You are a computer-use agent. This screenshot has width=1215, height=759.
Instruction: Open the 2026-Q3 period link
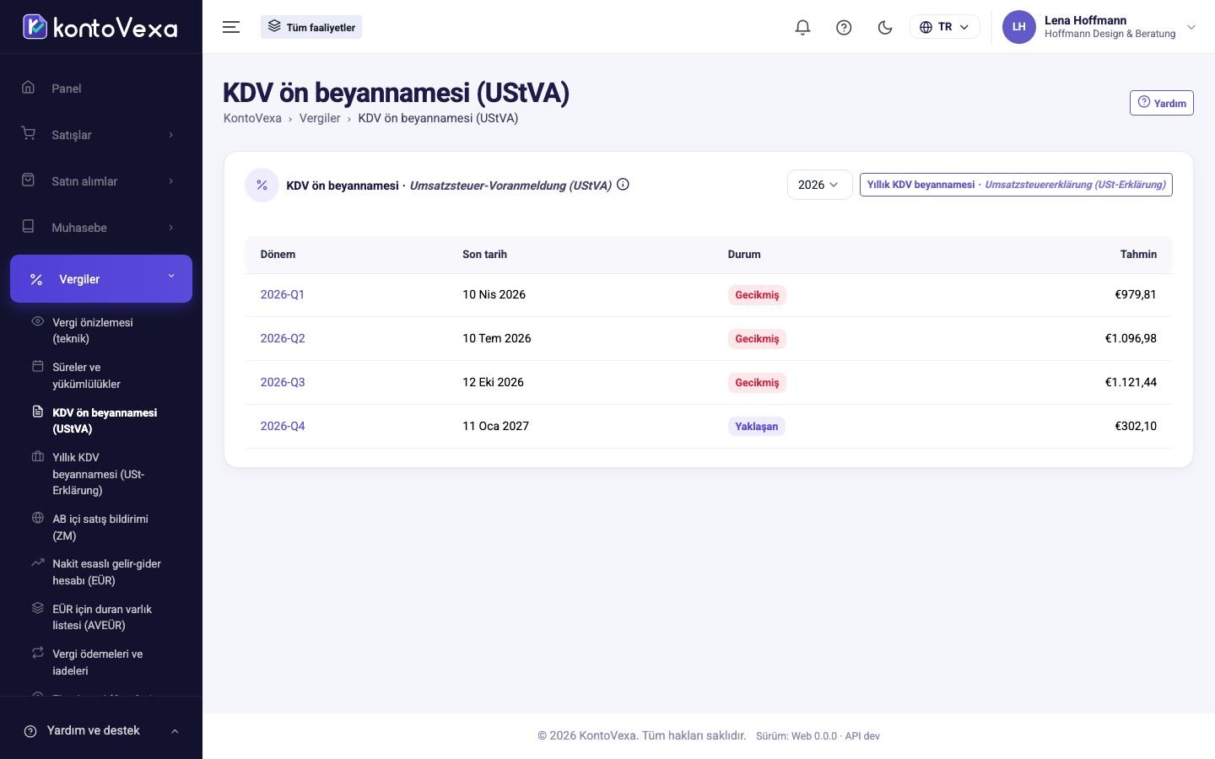(x=283, y=382)
